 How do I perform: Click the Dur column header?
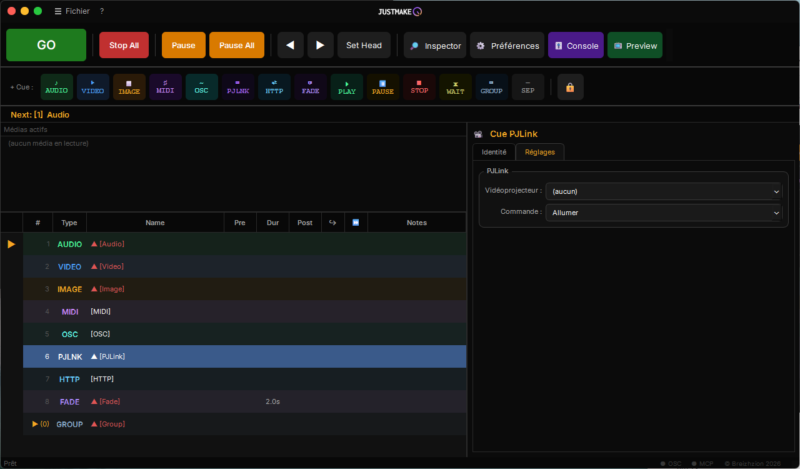pyautogui.click(x=273, y=223)
